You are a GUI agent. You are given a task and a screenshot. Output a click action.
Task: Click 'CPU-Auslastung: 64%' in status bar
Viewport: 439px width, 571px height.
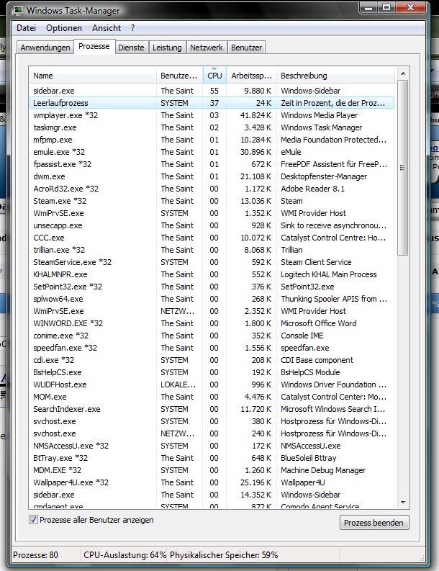pos(125,555)
